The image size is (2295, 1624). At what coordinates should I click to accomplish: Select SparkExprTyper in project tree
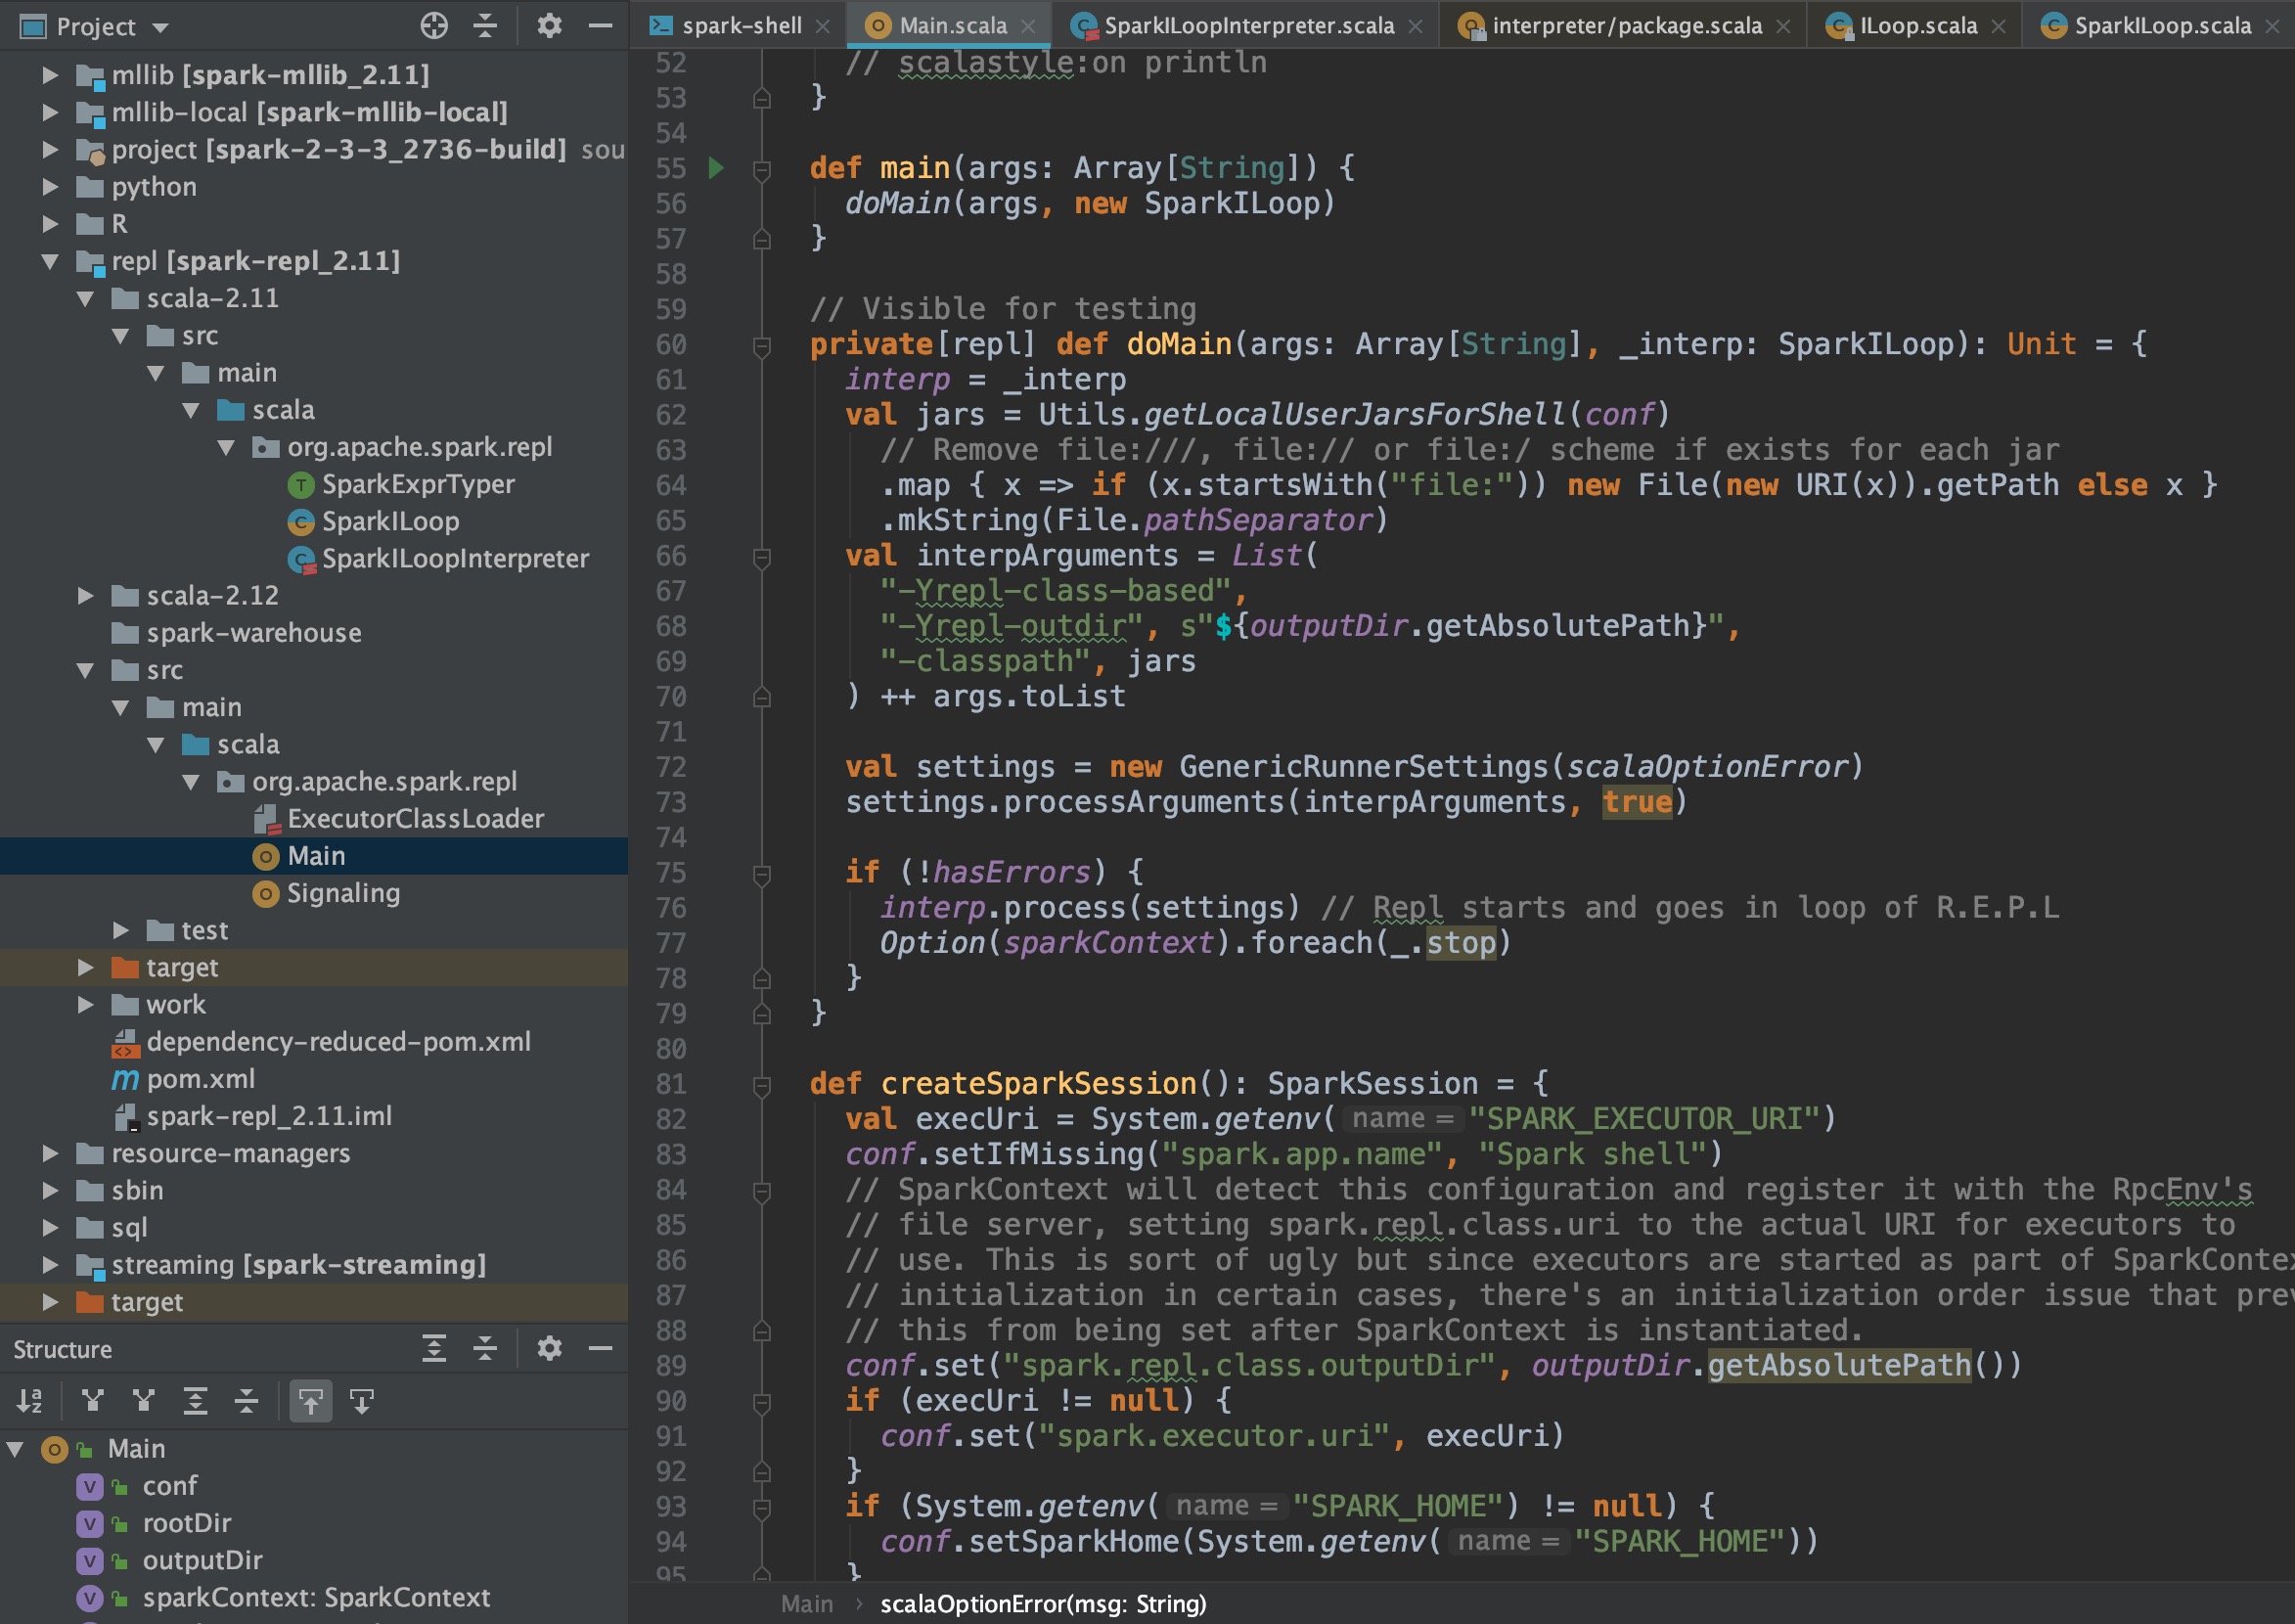[x=418, y=484]
